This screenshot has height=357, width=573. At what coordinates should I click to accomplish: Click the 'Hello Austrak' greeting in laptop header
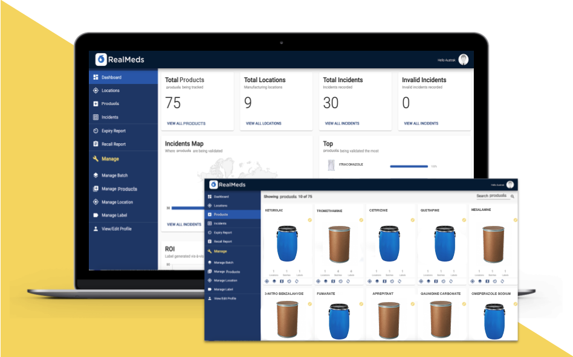point(447,60)
